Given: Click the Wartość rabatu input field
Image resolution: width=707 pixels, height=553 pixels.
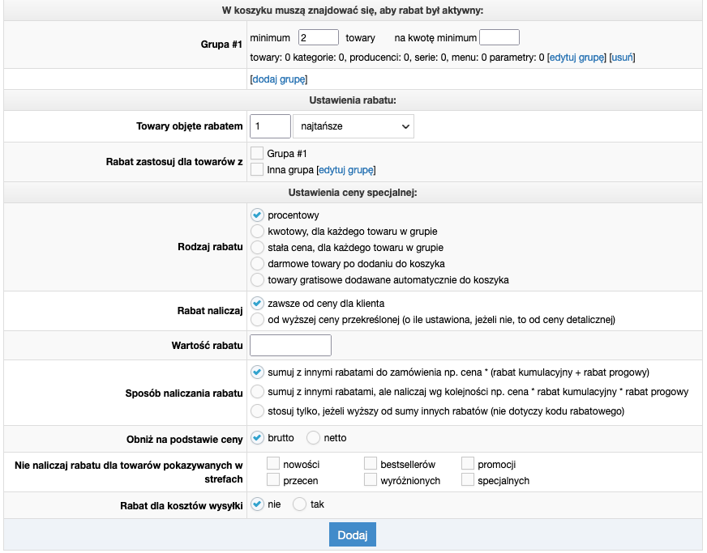Looking at the screenshot, I should pos(290,346).
